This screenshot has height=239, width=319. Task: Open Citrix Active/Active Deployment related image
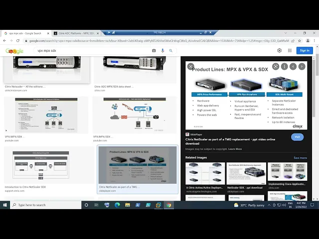click(205, 173)
